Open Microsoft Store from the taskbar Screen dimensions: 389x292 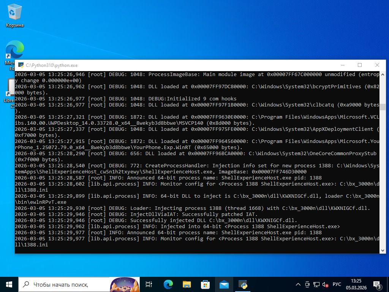(x=205, y=284)
